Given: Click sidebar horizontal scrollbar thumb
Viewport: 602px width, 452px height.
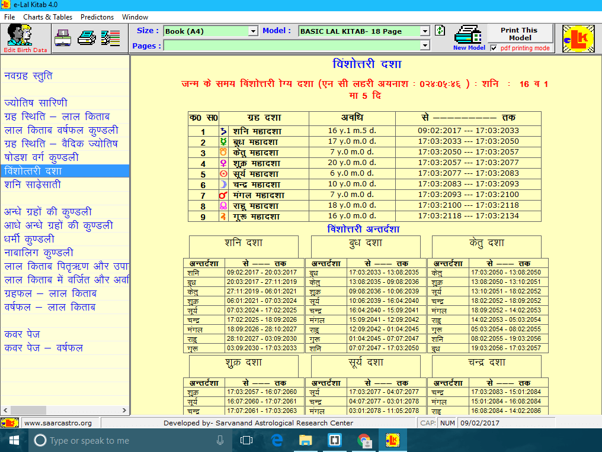Looking at the screenshot, I should point(28,410).
